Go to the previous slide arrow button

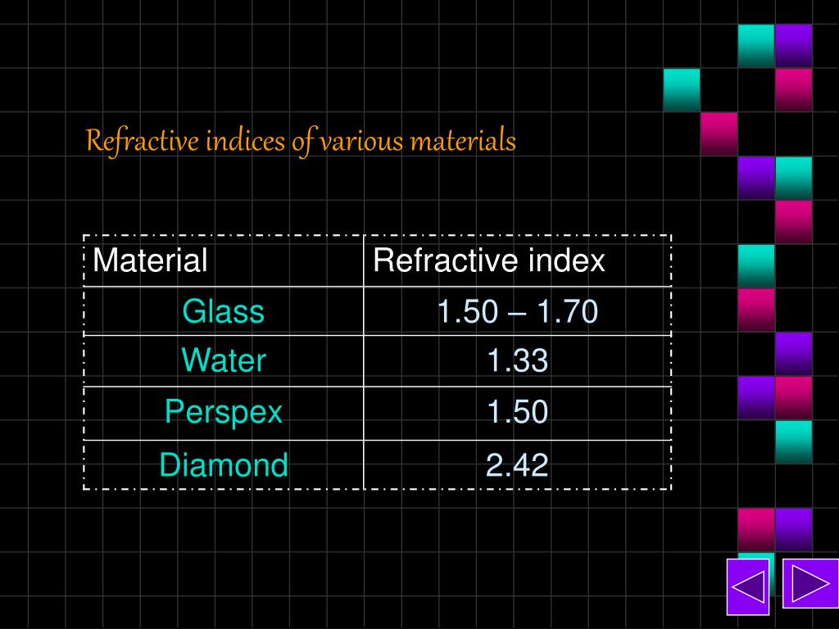tap(747, 586)
